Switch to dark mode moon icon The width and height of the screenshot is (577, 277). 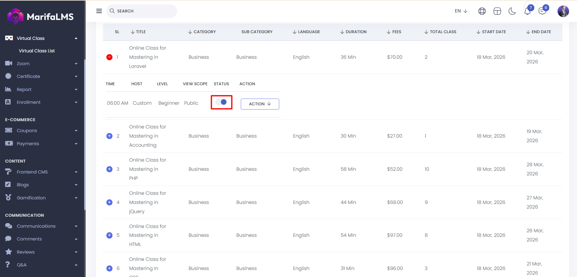[512, 11]
